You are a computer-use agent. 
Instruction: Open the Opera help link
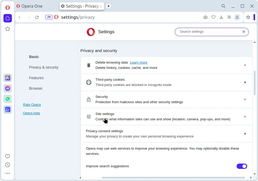click(x=31, y=113)
